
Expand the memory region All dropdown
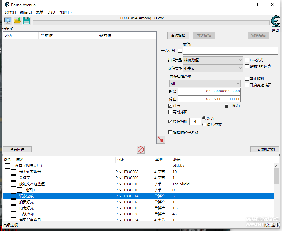pyautogui.click(x=205, y=84)
